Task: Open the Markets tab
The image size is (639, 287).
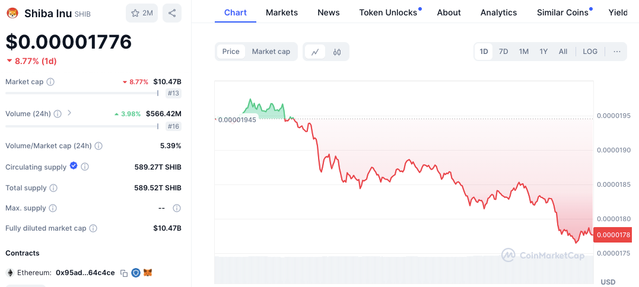Action: click(x=282, y=12)
